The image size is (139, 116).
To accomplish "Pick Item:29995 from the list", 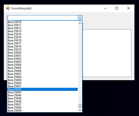I will pyautogui.click(x=42, y=98).
